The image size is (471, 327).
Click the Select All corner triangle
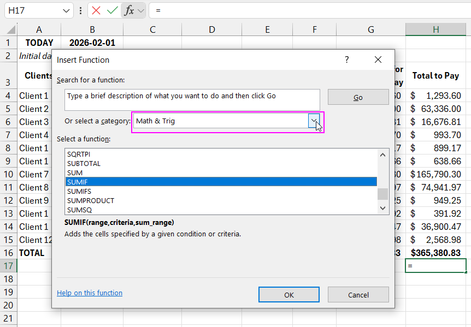click(9, 29)
